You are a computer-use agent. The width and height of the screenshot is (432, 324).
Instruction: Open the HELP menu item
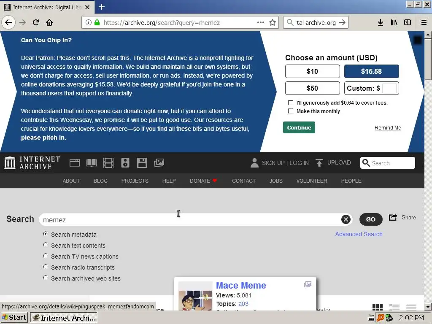pyautogui.click(x=169, y=181)
